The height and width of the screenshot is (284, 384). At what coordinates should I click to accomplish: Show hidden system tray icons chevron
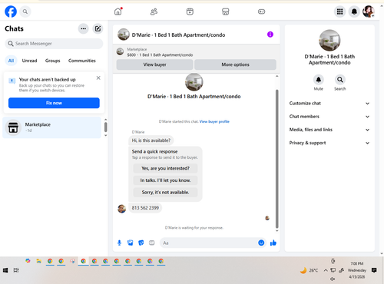(326, 270)
